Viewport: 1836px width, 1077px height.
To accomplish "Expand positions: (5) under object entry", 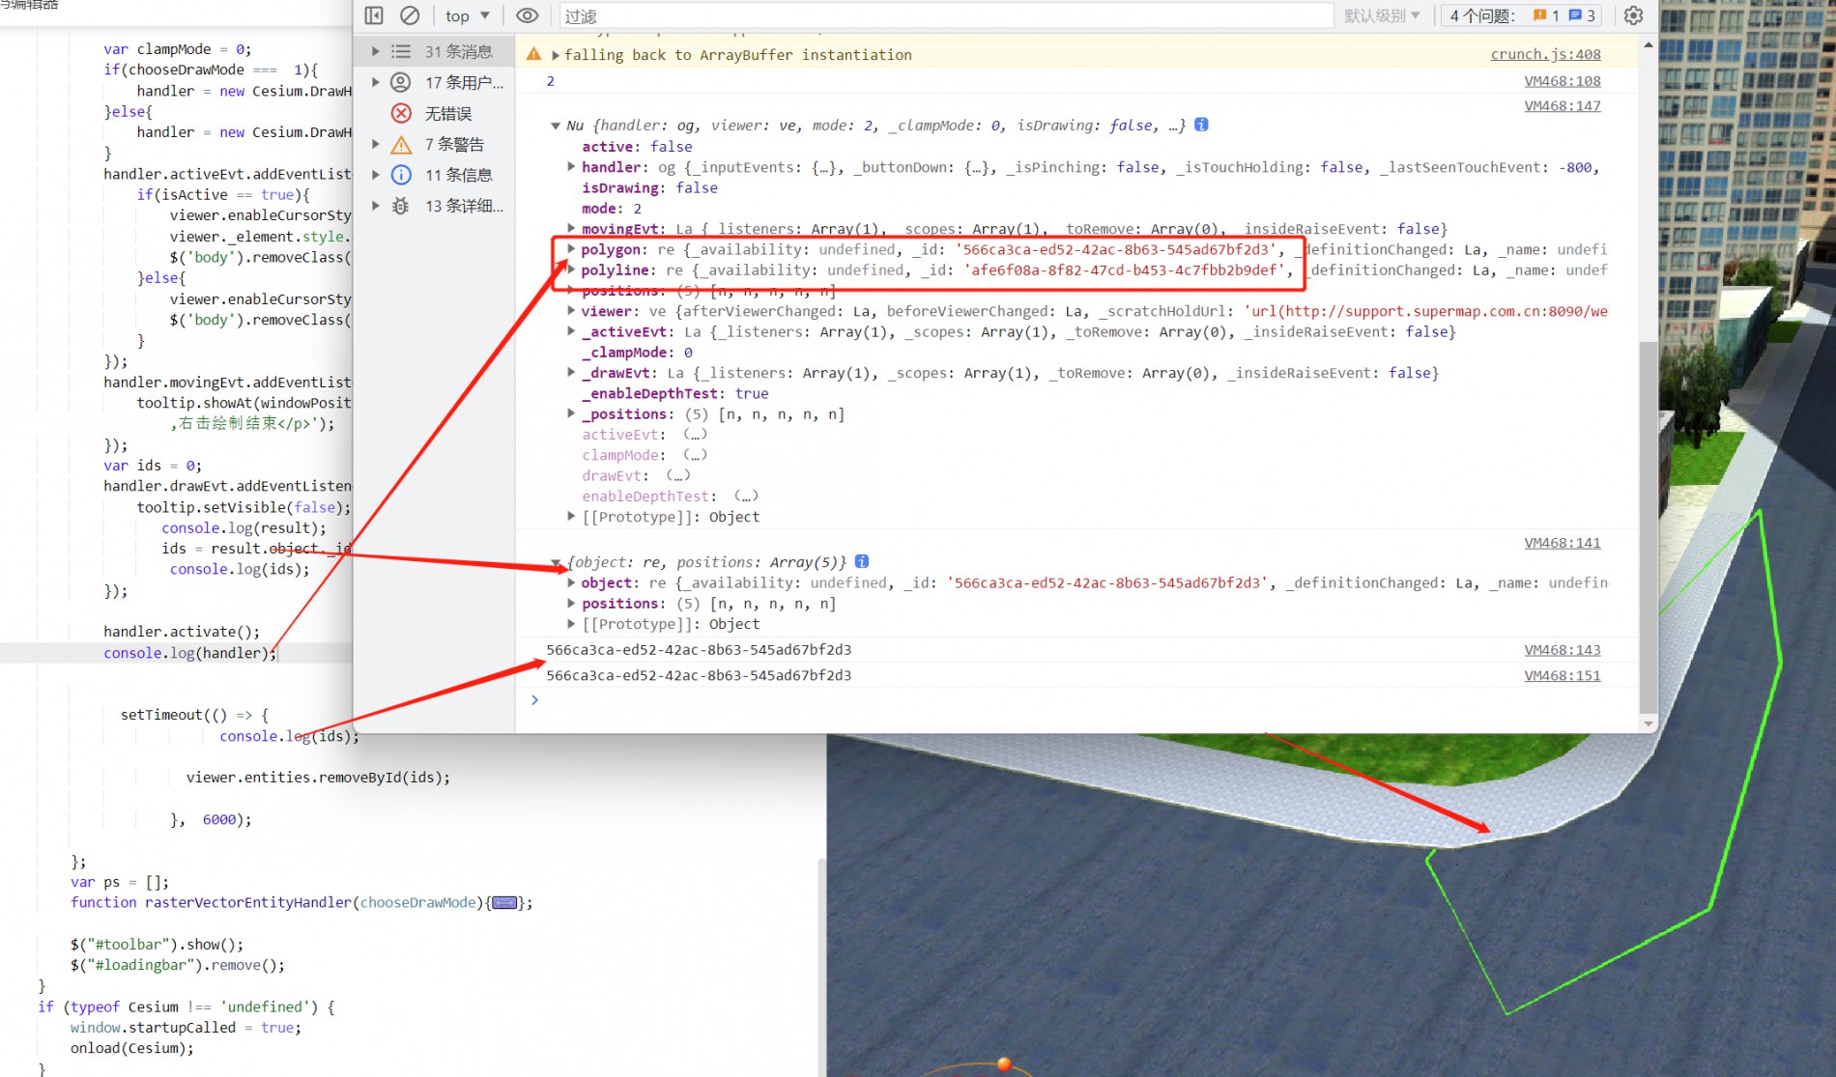I will click(x=571, y=604).
